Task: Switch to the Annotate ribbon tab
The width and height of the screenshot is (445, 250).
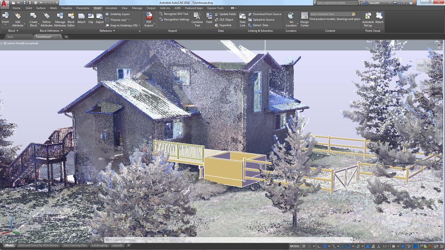Action: point(111,8)
